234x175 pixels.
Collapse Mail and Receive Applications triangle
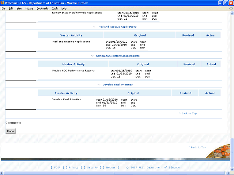click(95, 27)
